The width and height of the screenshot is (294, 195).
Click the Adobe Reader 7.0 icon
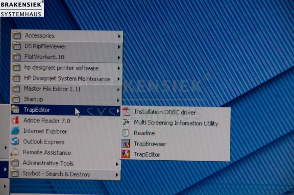pyautogui.click(x=15, y=120)
